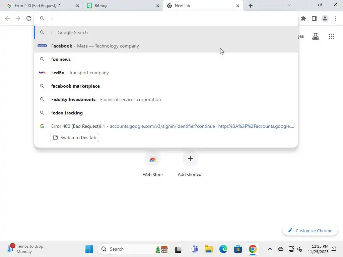Screen dimensions: 343x257
Task: Click the taskbar Search box
Action: coord(134,249)
